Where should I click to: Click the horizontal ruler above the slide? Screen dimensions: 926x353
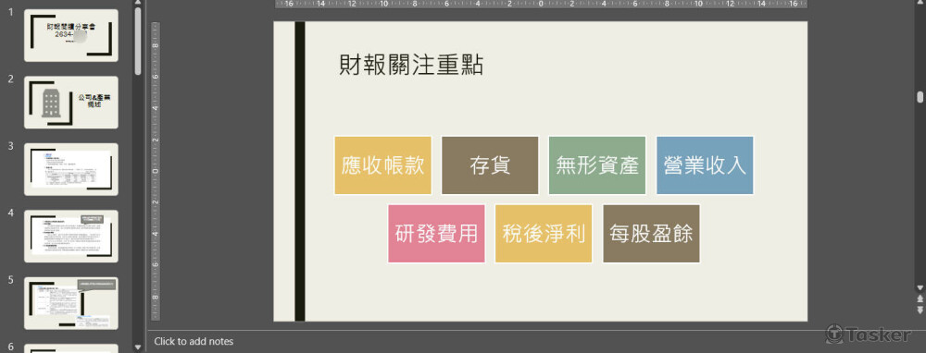541,4
